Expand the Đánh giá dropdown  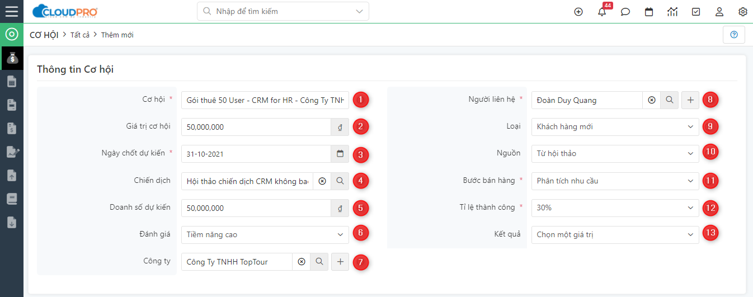pos(265,235)
